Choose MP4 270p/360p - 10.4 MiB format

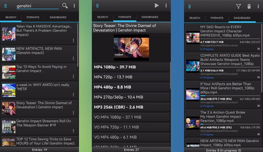[x=131, y=97]
